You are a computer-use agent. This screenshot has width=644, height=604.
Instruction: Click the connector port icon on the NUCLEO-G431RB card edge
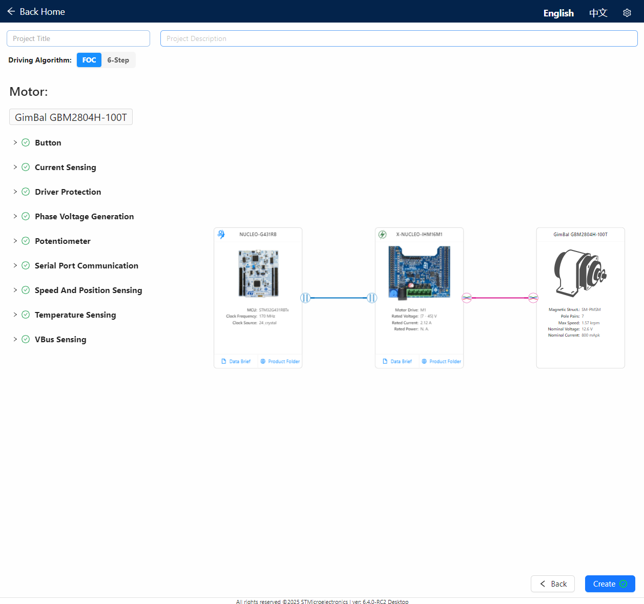tap(305, 298)
